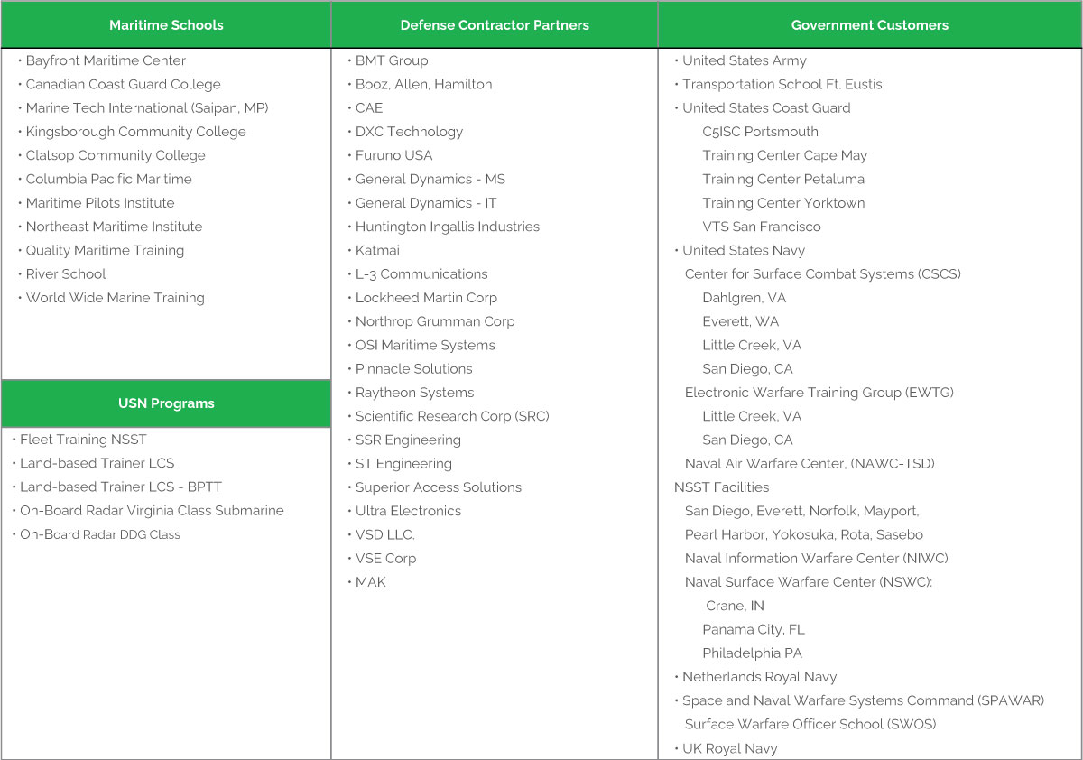Image resolution: width=1083 pixels, height=760 pixels.
Task: Click the Government Customers header
Action: pyautogui.click(x=870, y=25)
